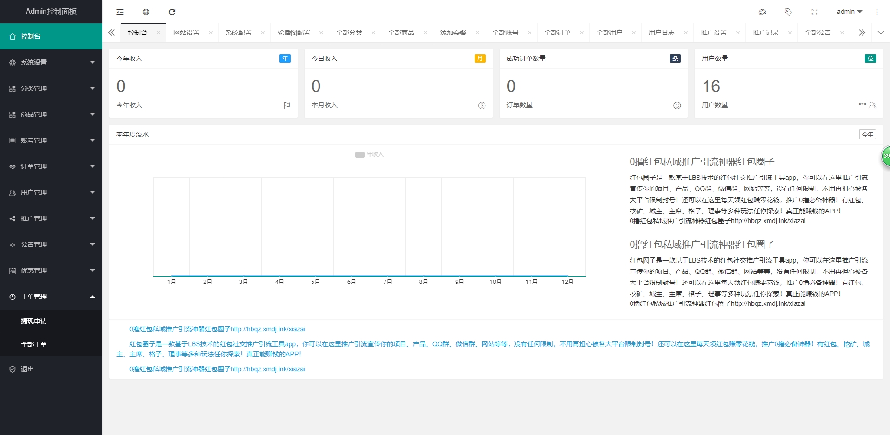
Task: Open the theme palette icon
Action: point(762,12)
